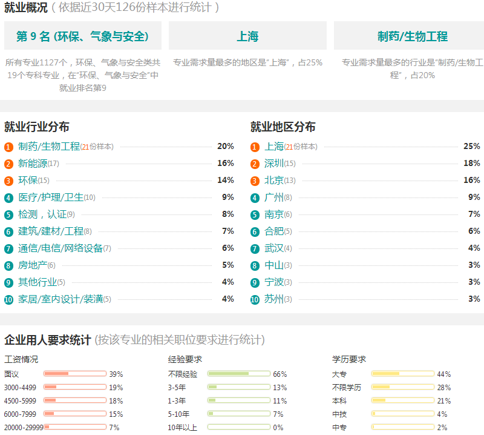The width and height of the screenshot is (484, 435).
Task: Open the 新能源 industry link
Action: click(33, 163)
